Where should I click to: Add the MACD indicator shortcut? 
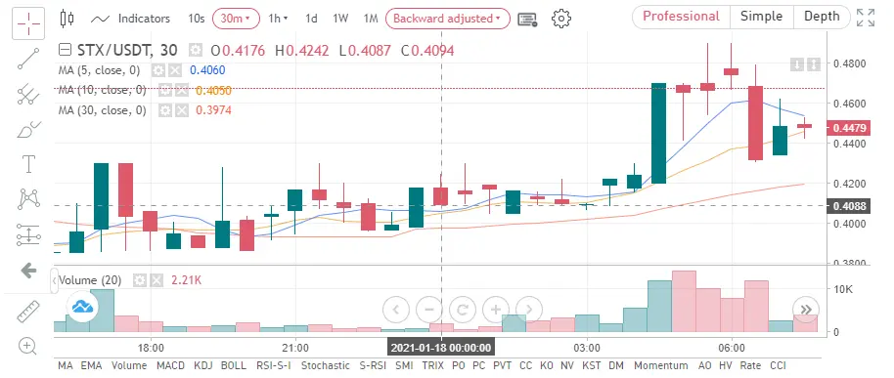click(x=171, y=365)
